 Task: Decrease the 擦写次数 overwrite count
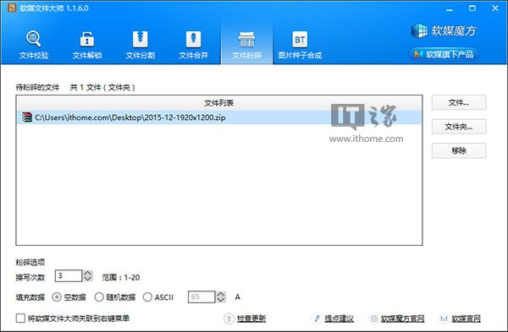point(88,279)
